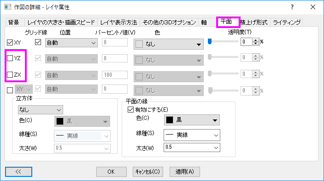Click the XY row percent value field
The width and height of the screenshot is (324, 181).
coord(115,42)
